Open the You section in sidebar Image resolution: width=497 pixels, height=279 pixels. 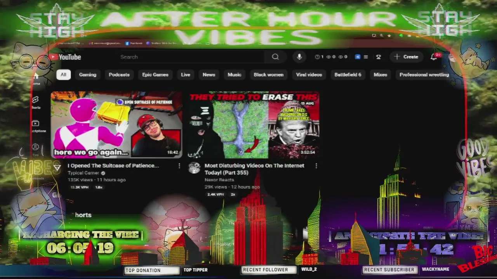coord(36,150)
